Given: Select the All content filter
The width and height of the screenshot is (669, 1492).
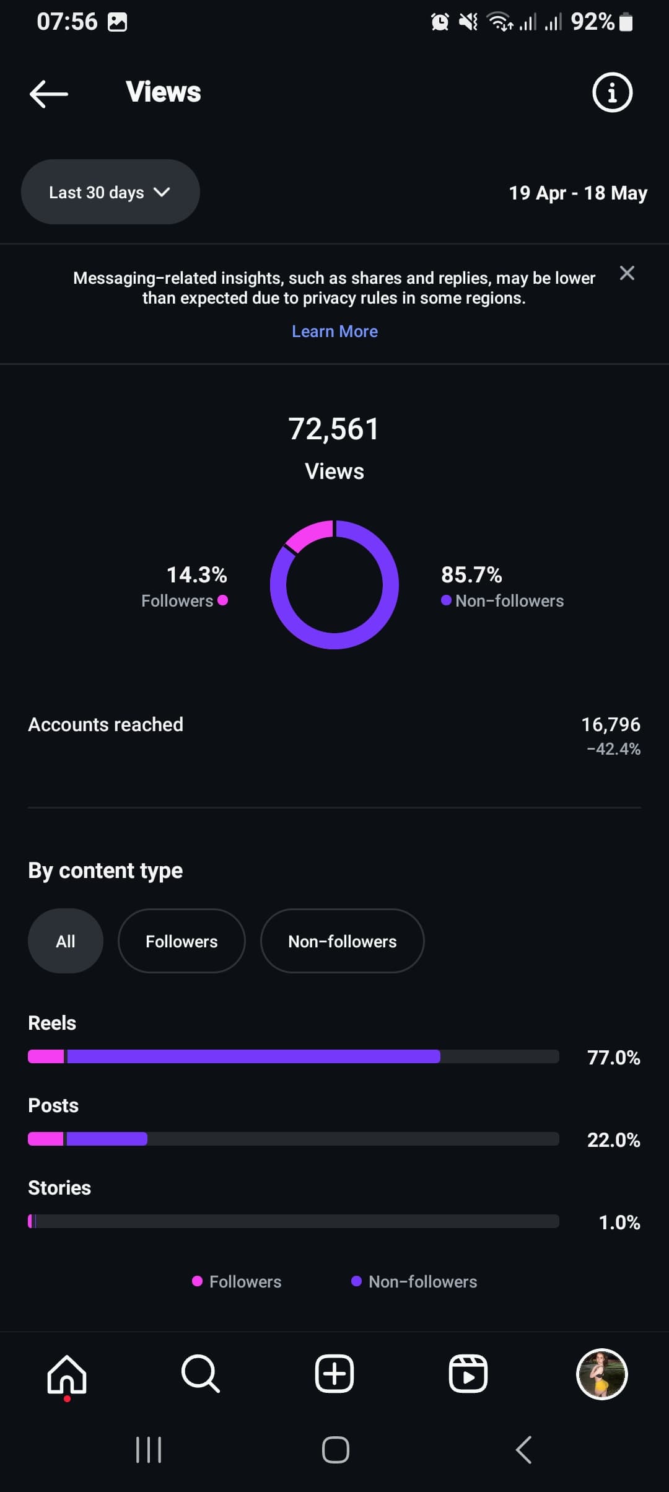Looking at the screenshot, I should [x=66, y=941].
